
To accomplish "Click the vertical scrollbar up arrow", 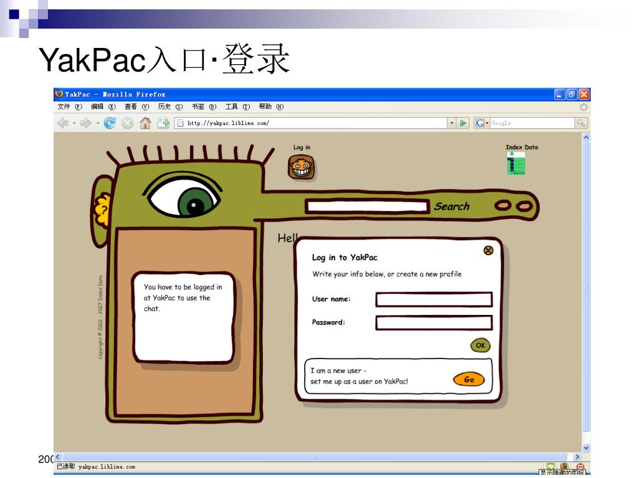I will point(586,138).
